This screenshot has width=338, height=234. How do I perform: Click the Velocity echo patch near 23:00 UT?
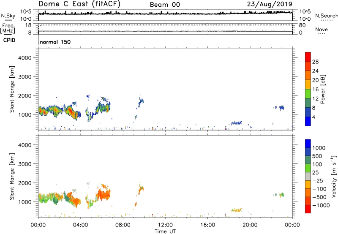281,195
